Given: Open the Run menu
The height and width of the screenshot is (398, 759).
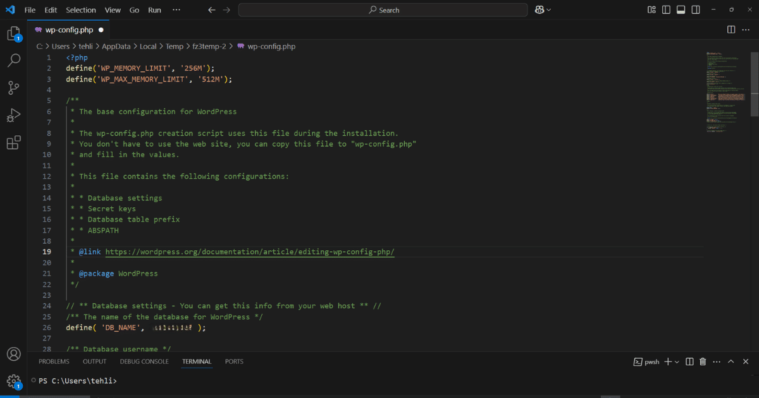Looking at the screenshot, I should (x=154, y=10).
